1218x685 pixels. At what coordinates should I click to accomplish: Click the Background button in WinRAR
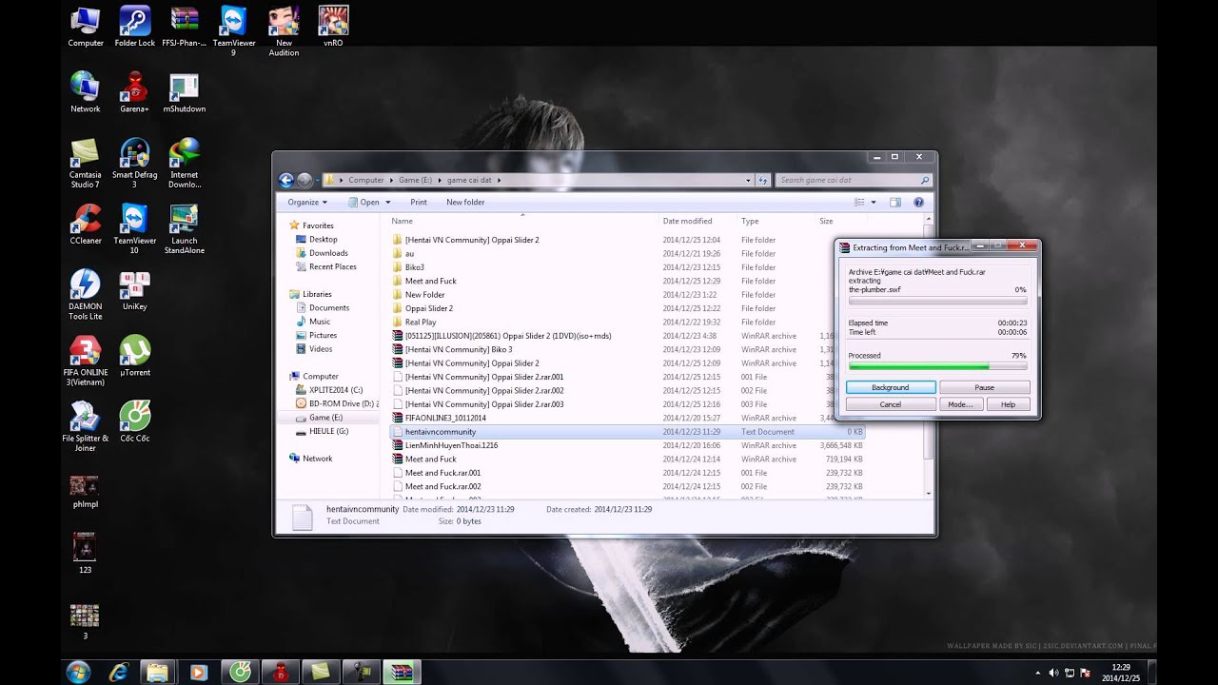pos(891,387)
